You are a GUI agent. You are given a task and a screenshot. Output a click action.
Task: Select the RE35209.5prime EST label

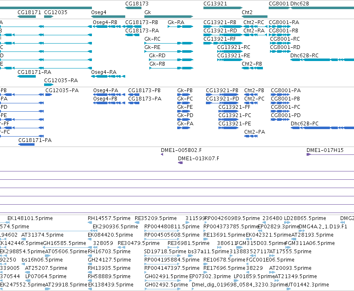pyautogui.click(x=156, y=218)
